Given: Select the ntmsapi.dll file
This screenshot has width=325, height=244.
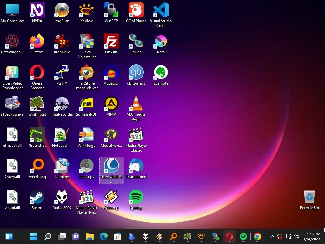Looking at the screenshot, I should [x=12, y=137].
